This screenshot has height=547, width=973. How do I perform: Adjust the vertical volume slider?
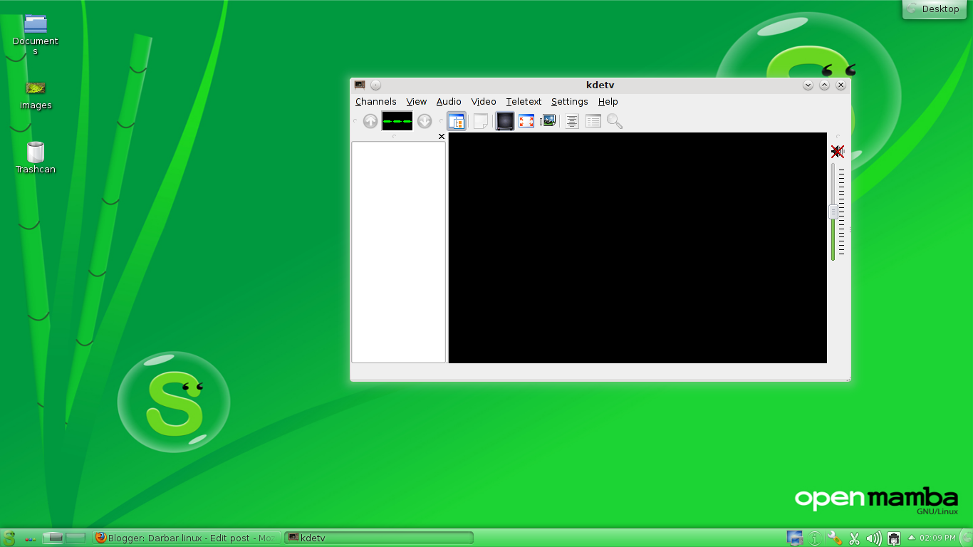coord(832,212)
